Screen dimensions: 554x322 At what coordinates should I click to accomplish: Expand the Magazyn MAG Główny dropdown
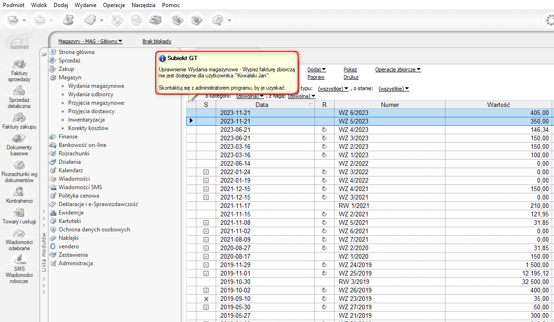pos(90,41)
